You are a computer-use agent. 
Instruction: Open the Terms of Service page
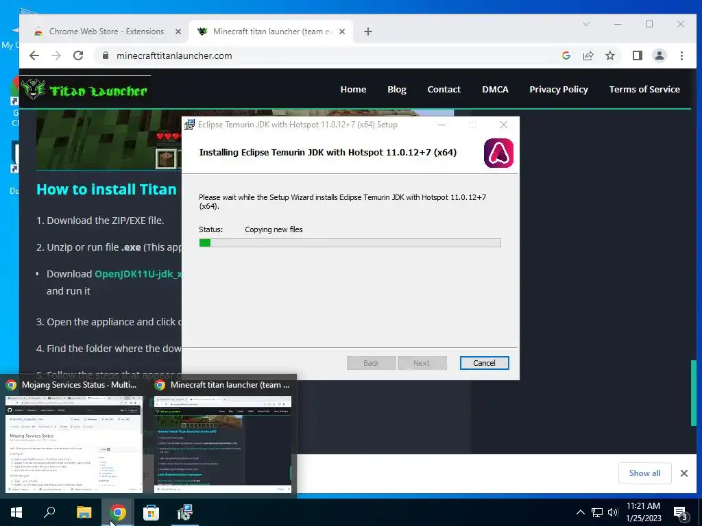(x=644, y=90)
